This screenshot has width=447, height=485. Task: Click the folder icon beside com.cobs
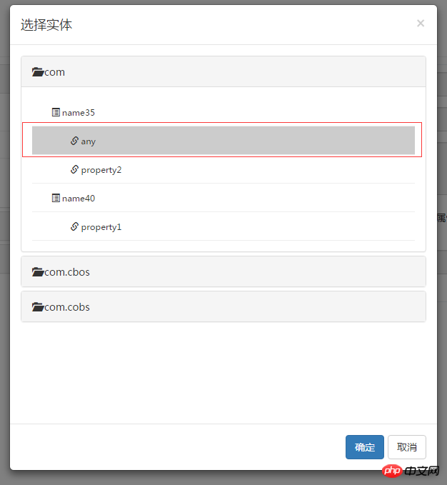tap(38, 307)
